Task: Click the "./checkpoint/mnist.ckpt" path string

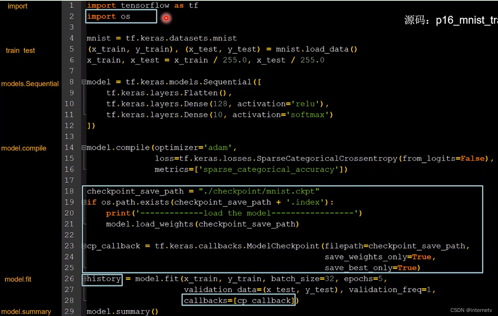Action: pyautogui.click(x=259, y=191)
